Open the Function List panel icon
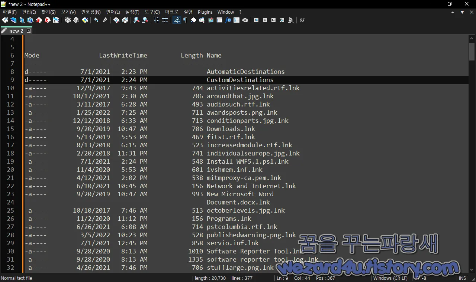This screenshot has width=476, height=282. click(228, 20)
